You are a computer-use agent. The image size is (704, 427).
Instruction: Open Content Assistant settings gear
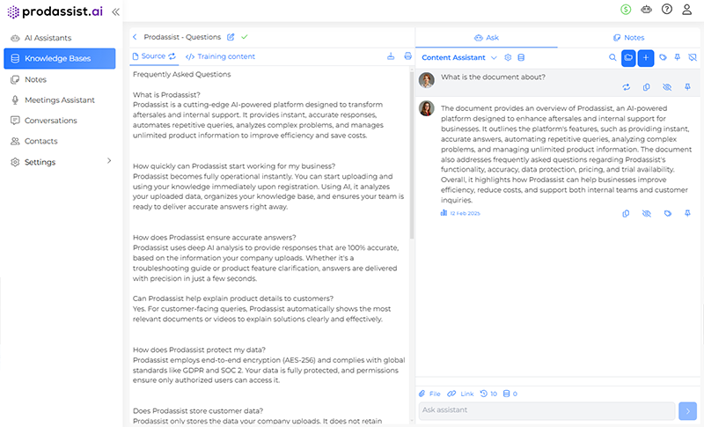point(508,57)
